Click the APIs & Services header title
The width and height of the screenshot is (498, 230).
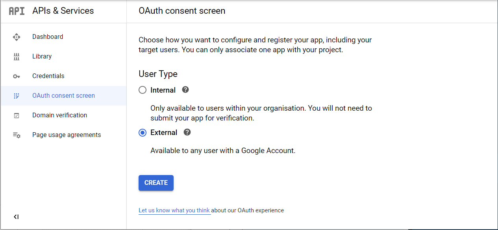coord(63,11)
